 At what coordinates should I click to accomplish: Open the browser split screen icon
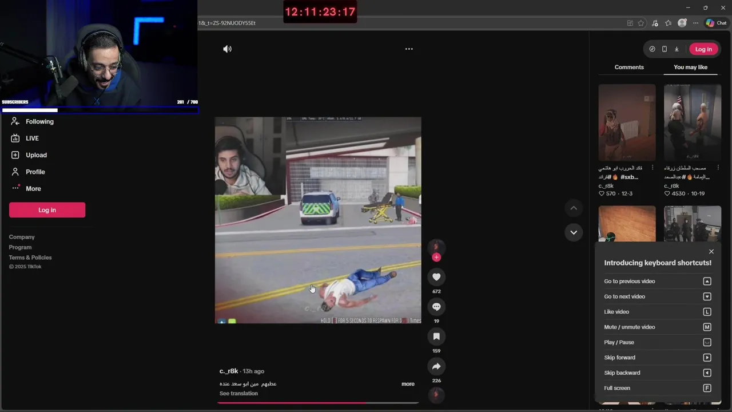[630, 23]
